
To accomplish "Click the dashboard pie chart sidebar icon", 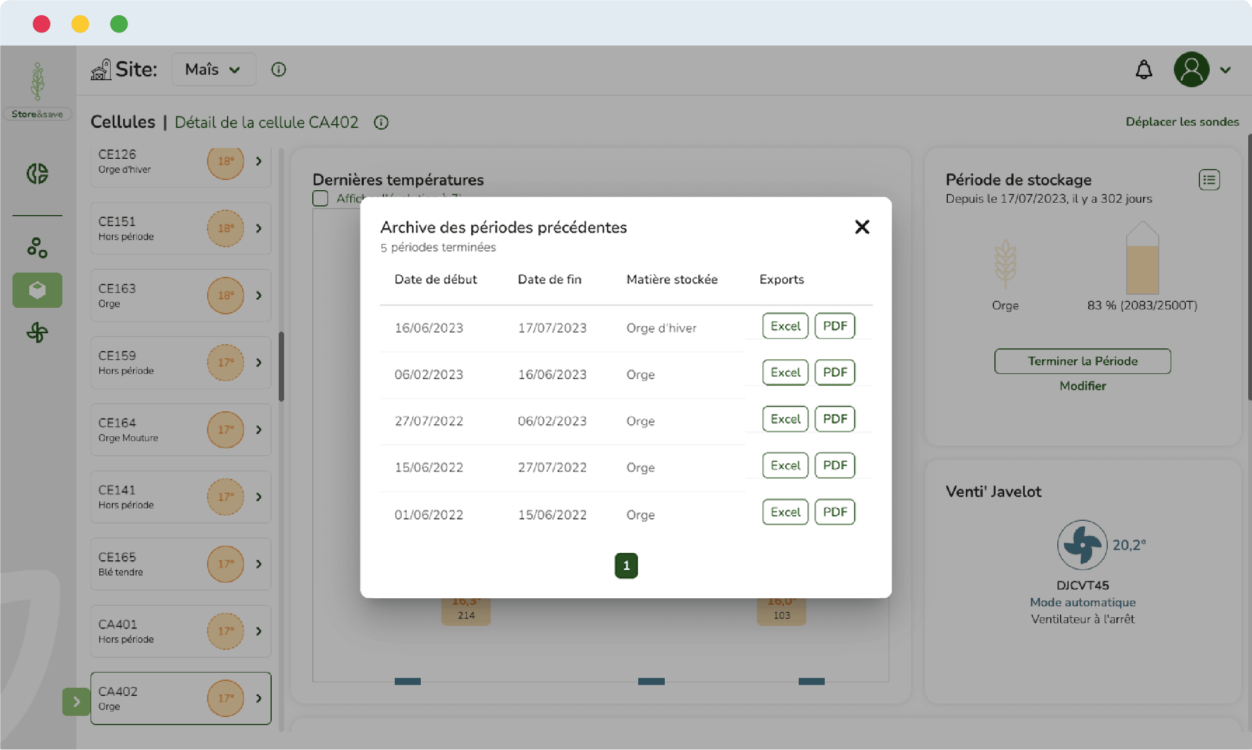I will coord(37,174).
